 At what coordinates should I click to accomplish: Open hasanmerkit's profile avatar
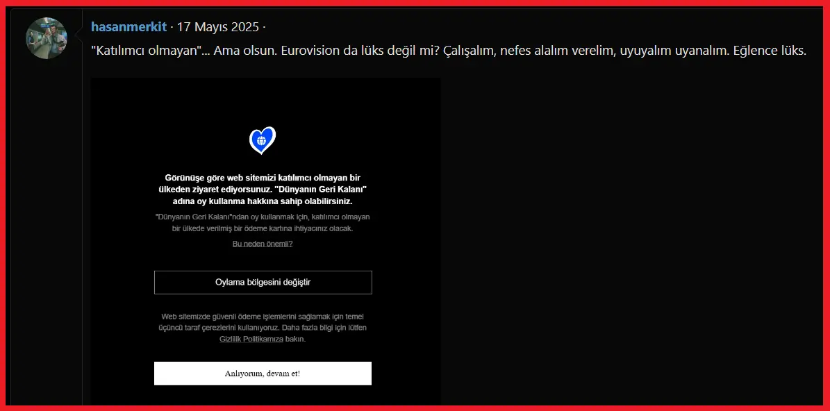(47, 38)
